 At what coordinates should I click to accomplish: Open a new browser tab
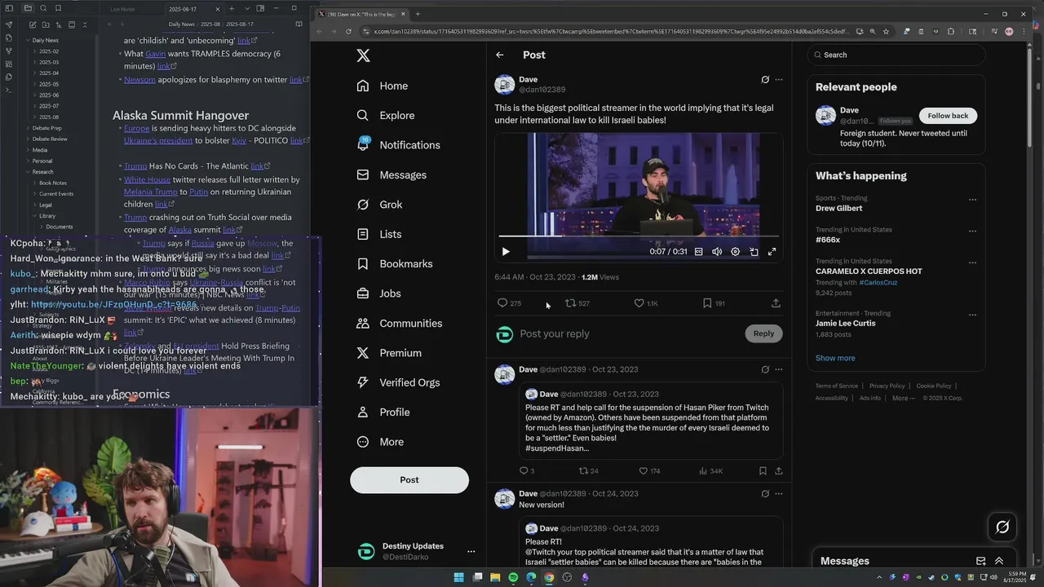[418, 14]
